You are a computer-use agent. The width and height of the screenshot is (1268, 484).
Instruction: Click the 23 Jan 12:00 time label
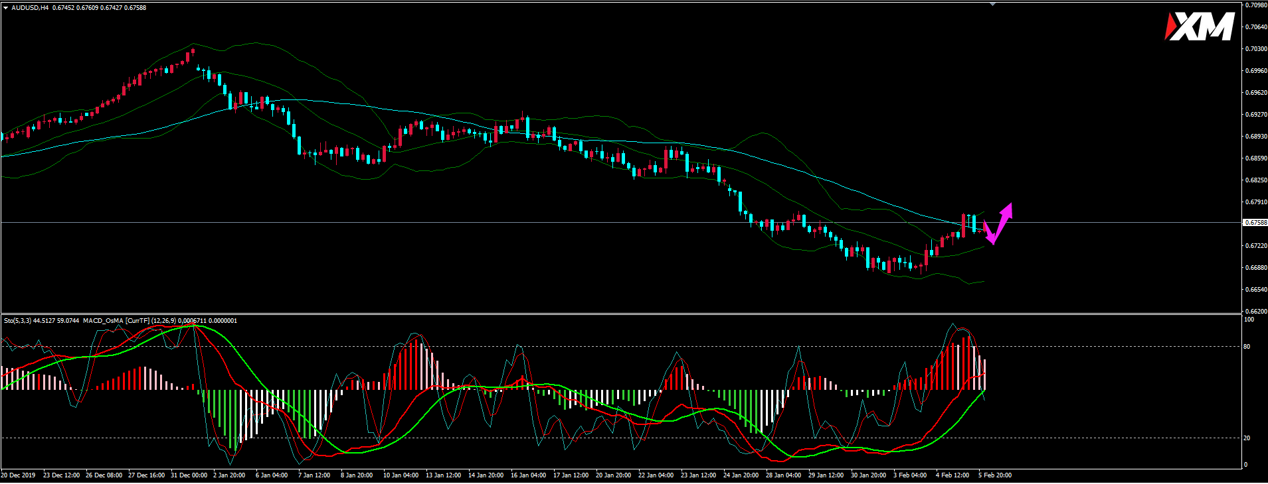coord(699,475)
